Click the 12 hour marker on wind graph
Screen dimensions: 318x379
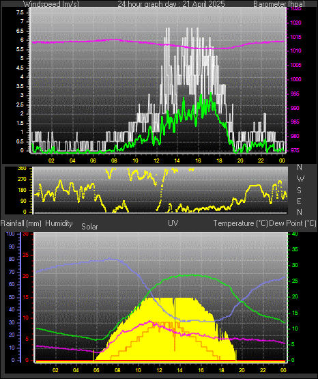[156, 160]
